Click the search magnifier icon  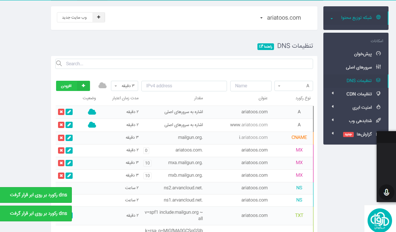(59, 63)
